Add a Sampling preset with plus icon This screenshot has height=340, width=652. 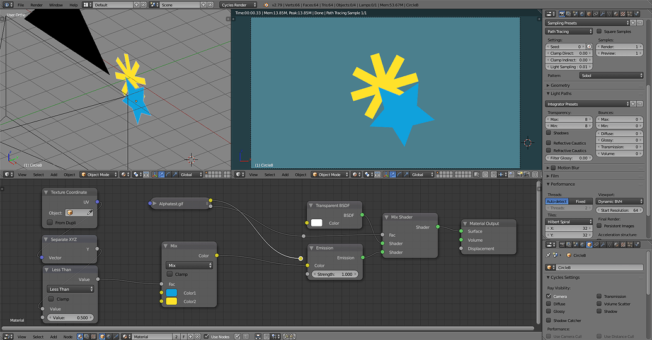coord(633,23)
